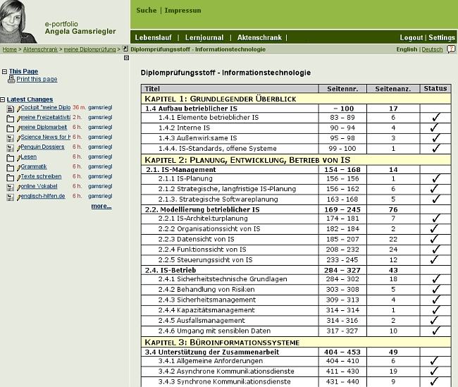Collapse the This Page section
The height and width of the screenshot is (387, 458).
(4, 72)
